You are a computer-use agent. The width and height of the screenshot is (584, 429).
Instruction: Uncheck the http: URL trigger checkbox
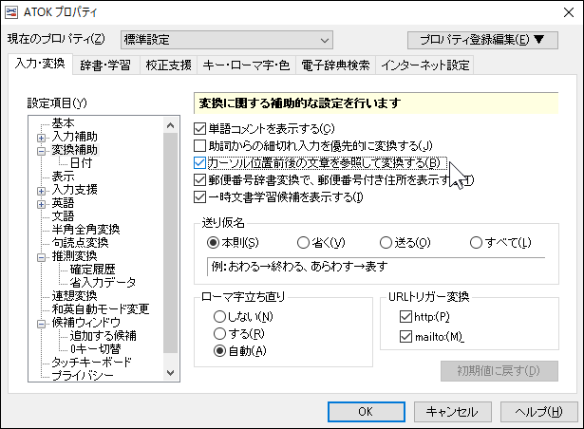[405, 317]
